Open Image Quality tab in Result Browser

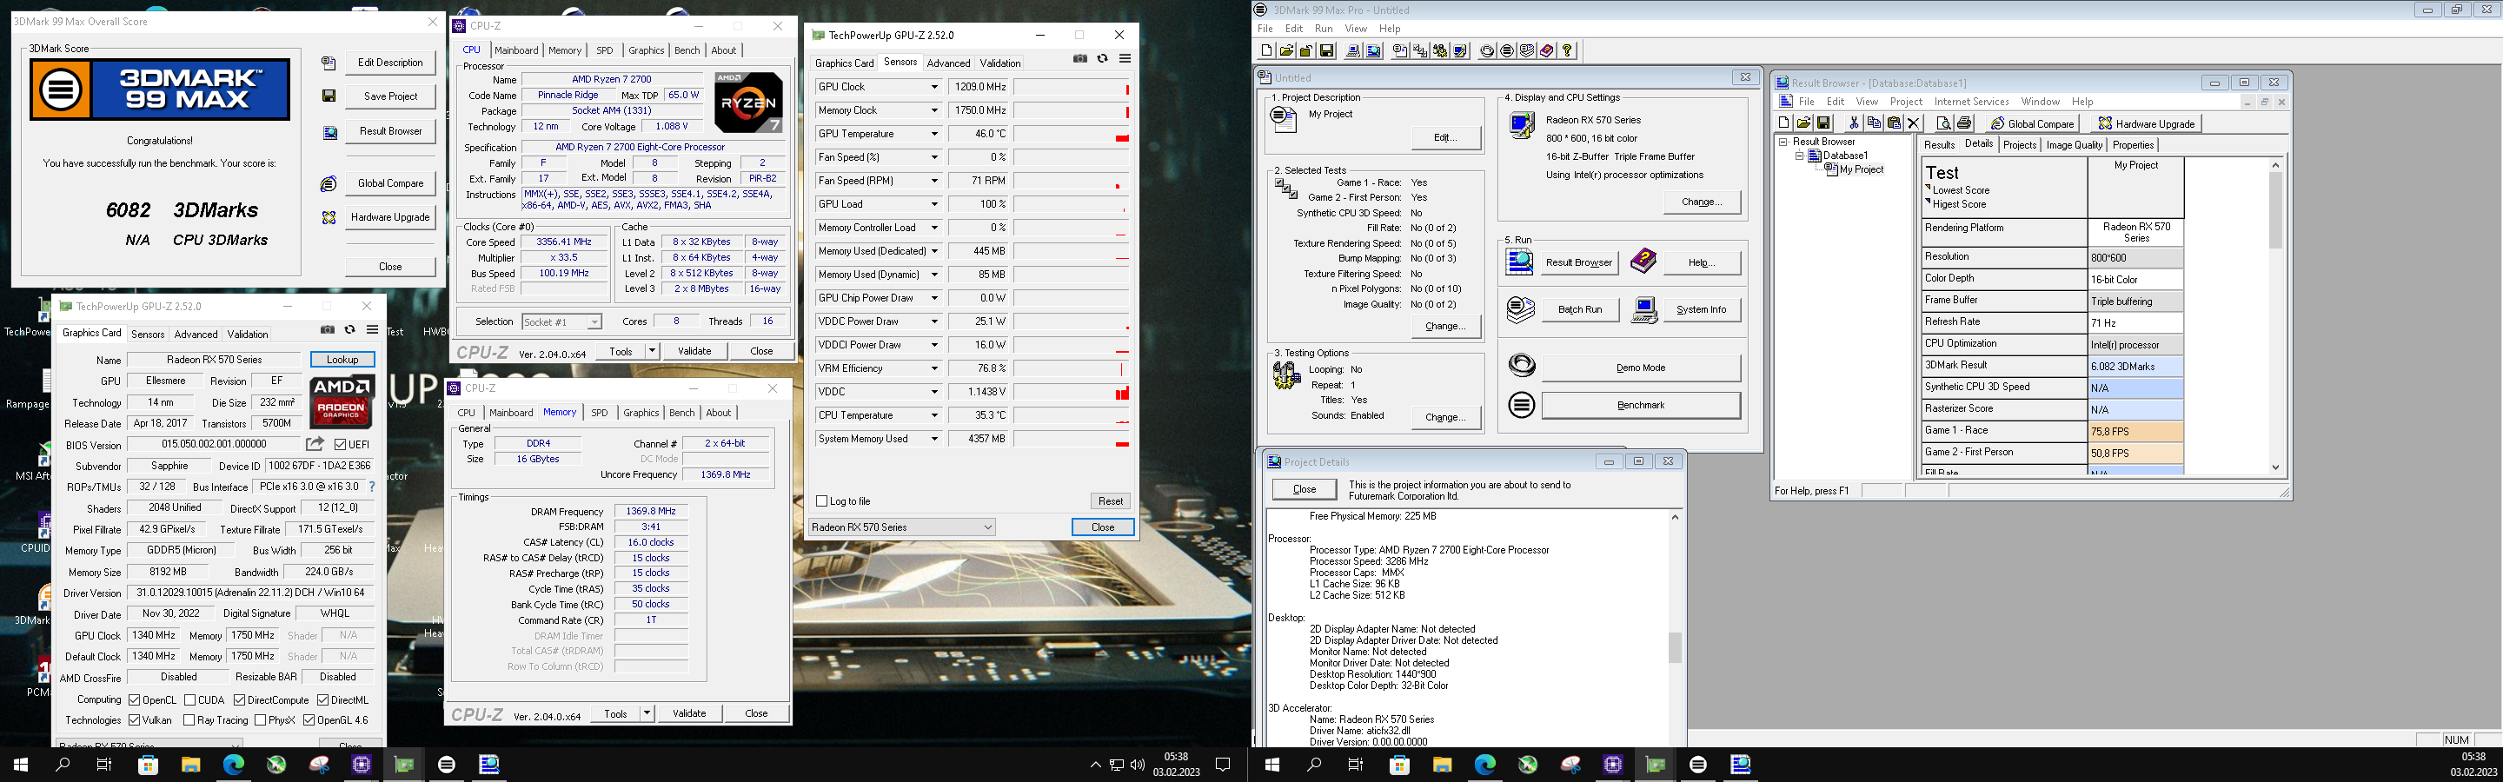pyautogui.click(x=2075, y=145)
